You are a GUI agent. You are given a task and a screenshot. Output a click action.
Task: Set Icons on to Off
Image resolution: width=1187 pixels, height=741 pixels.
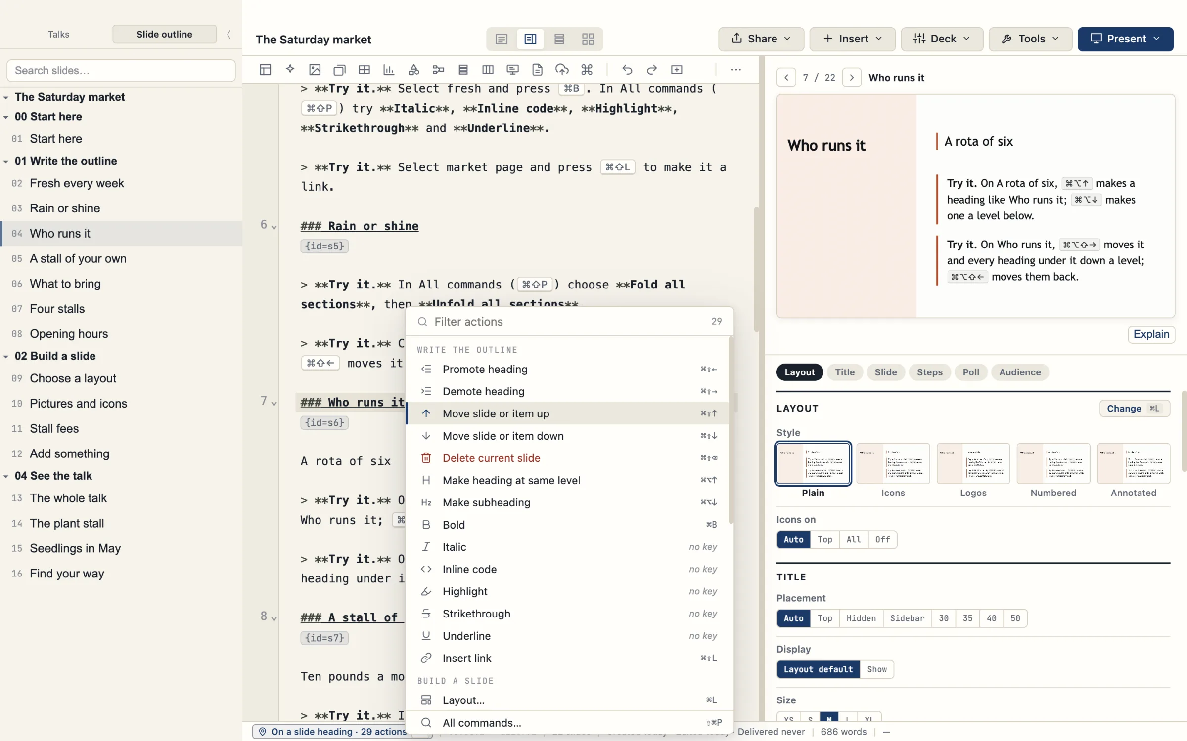click(882, 539)
